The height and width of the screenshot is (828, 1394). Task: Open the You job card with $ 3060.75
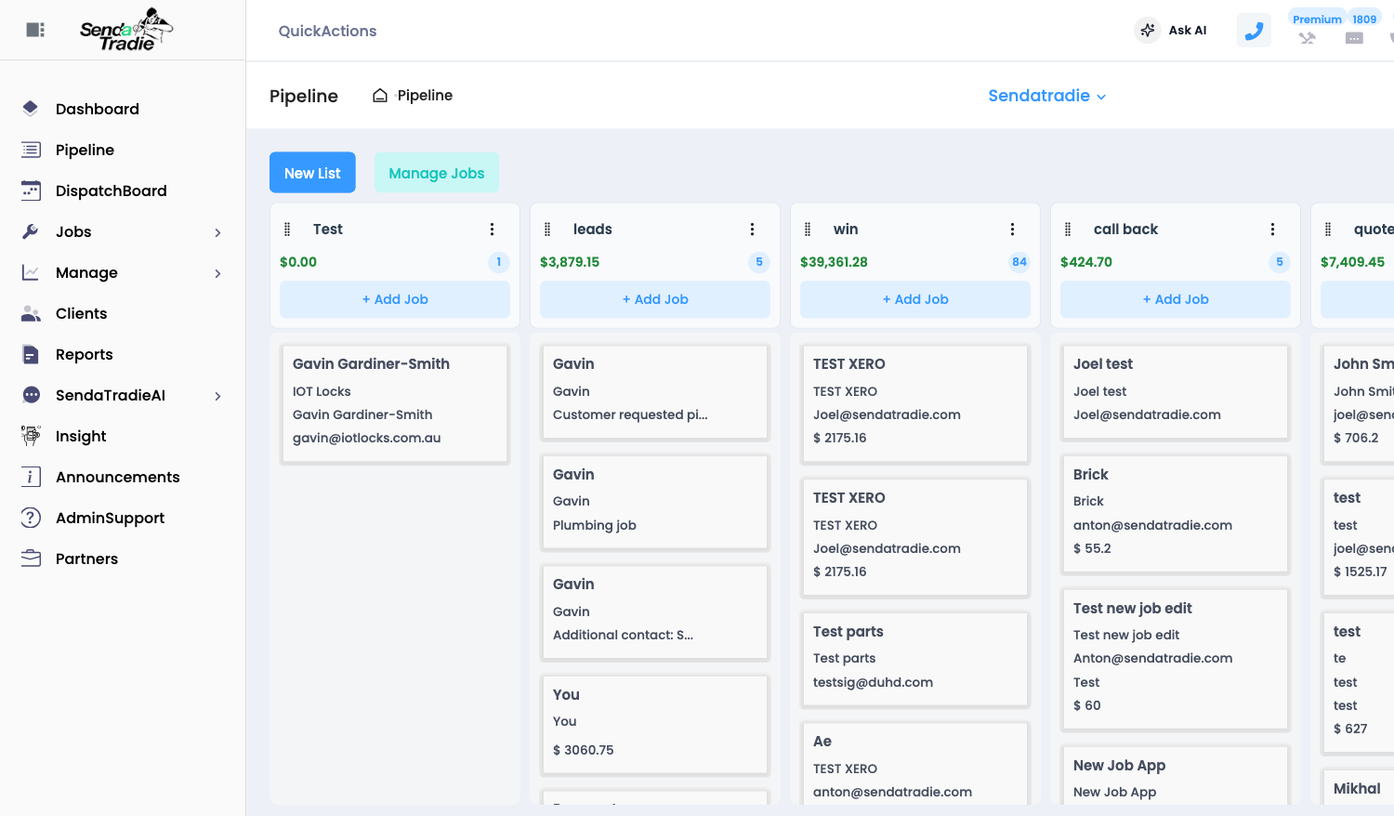coord(655,724)
